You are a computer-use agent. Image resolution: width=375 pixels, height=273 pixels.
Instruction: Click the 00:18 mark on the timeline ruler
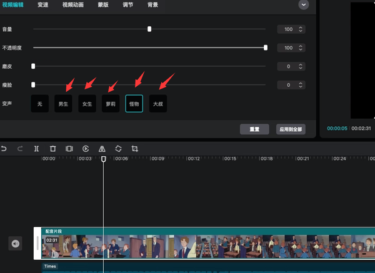click(x=266, y=159)
